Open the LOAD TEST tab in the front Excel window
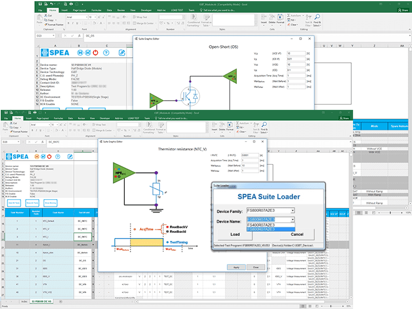Screen dimensions: 412x309 pyautogui.click(x=133, y=118)
